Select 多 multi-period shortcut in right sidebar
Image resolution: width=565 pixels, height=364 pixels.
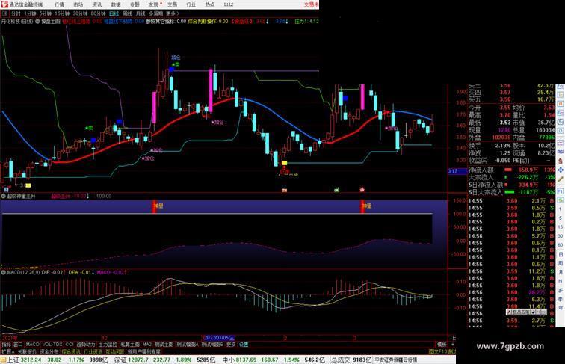pyautogui.click(x=561, y=290)
